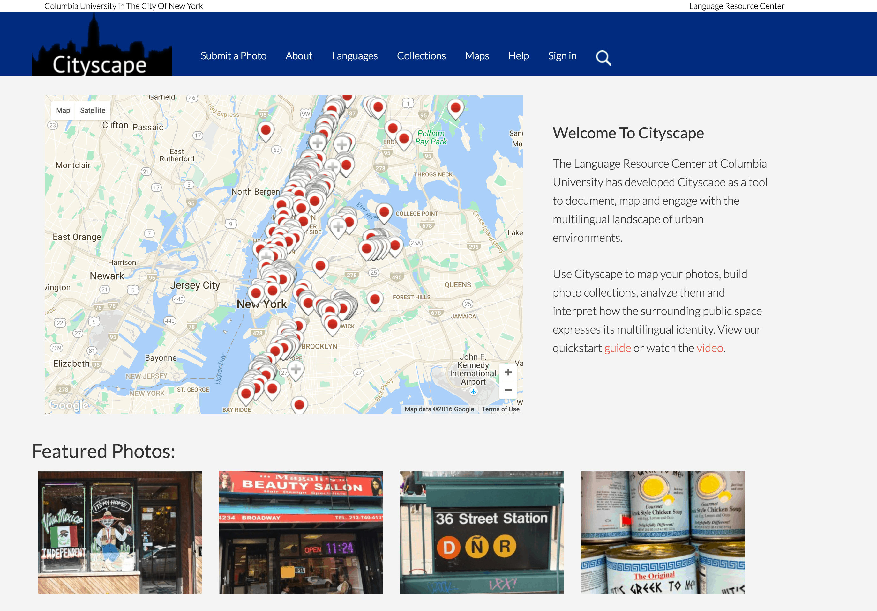Click the North Bergen label on map
The height and width of the screenshot is (611, 877).
point(256,192)
